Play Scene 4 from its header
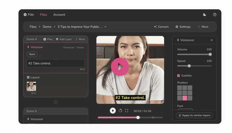The width and height of the screenshot is (232, 133). 48,39
